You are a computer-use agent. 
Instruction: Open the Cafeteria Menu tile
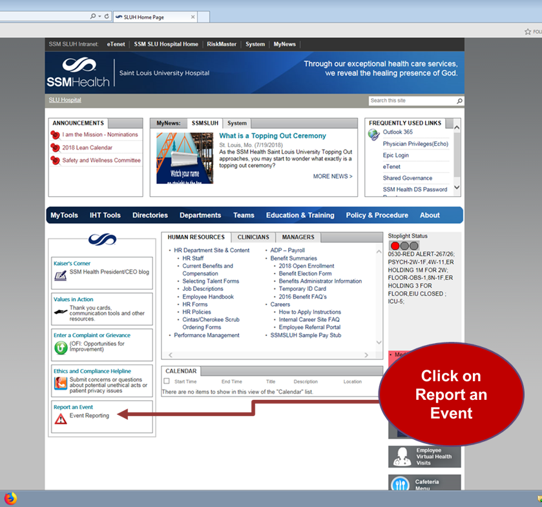(424, 482)
